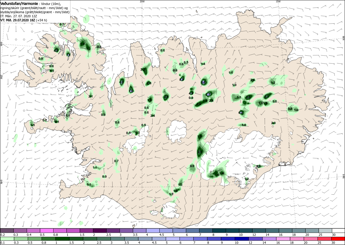345x245 pixels.
Task: Click the 5.1 value near the southeast coast
Action: tap(258, 166)
